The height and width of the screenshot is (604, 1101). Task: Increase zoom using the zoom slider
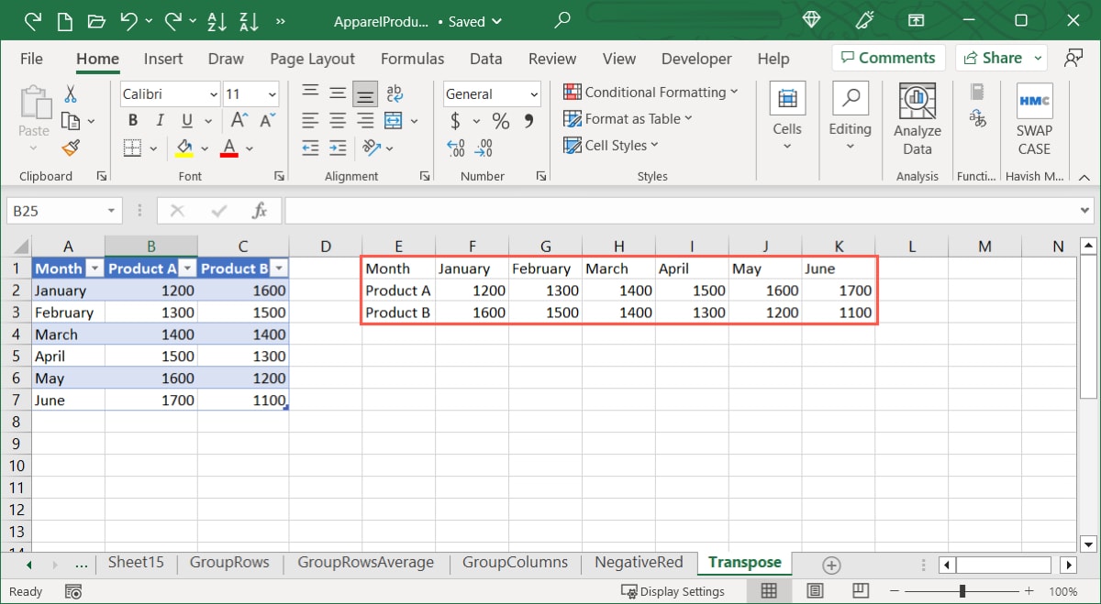pos(1028,591)
